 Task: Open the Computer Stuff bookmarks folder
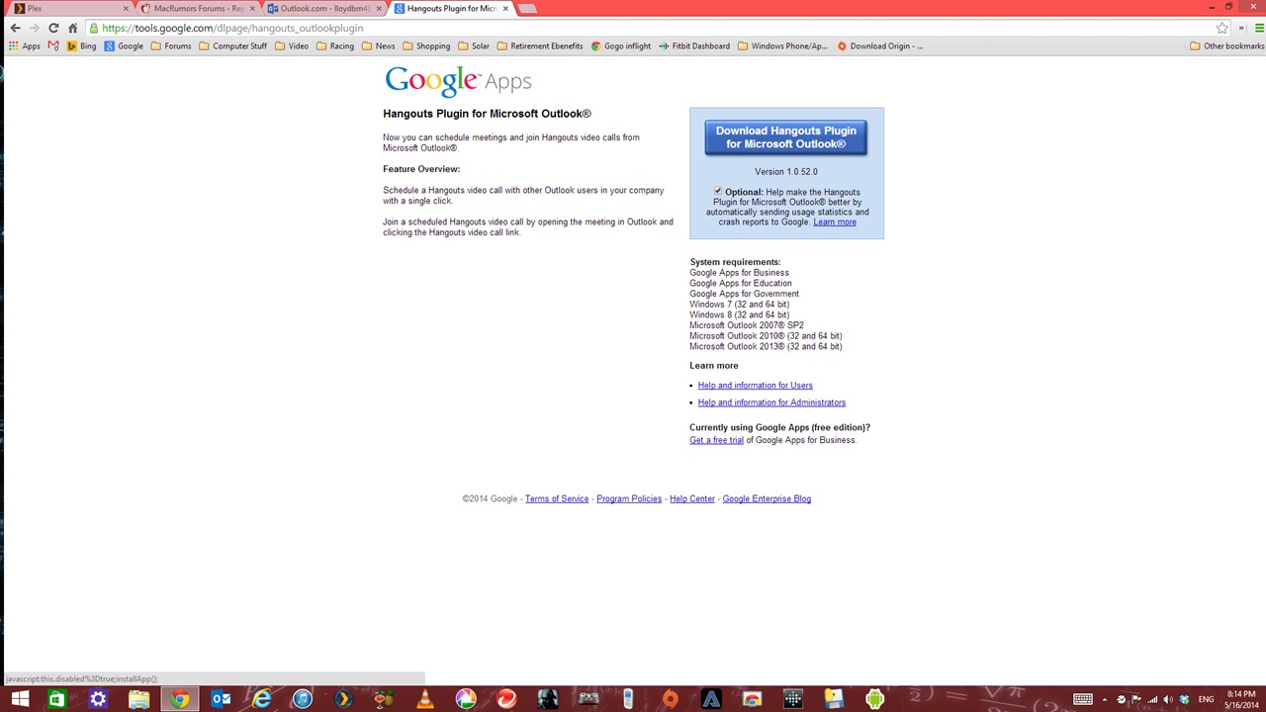pos(232,45)
